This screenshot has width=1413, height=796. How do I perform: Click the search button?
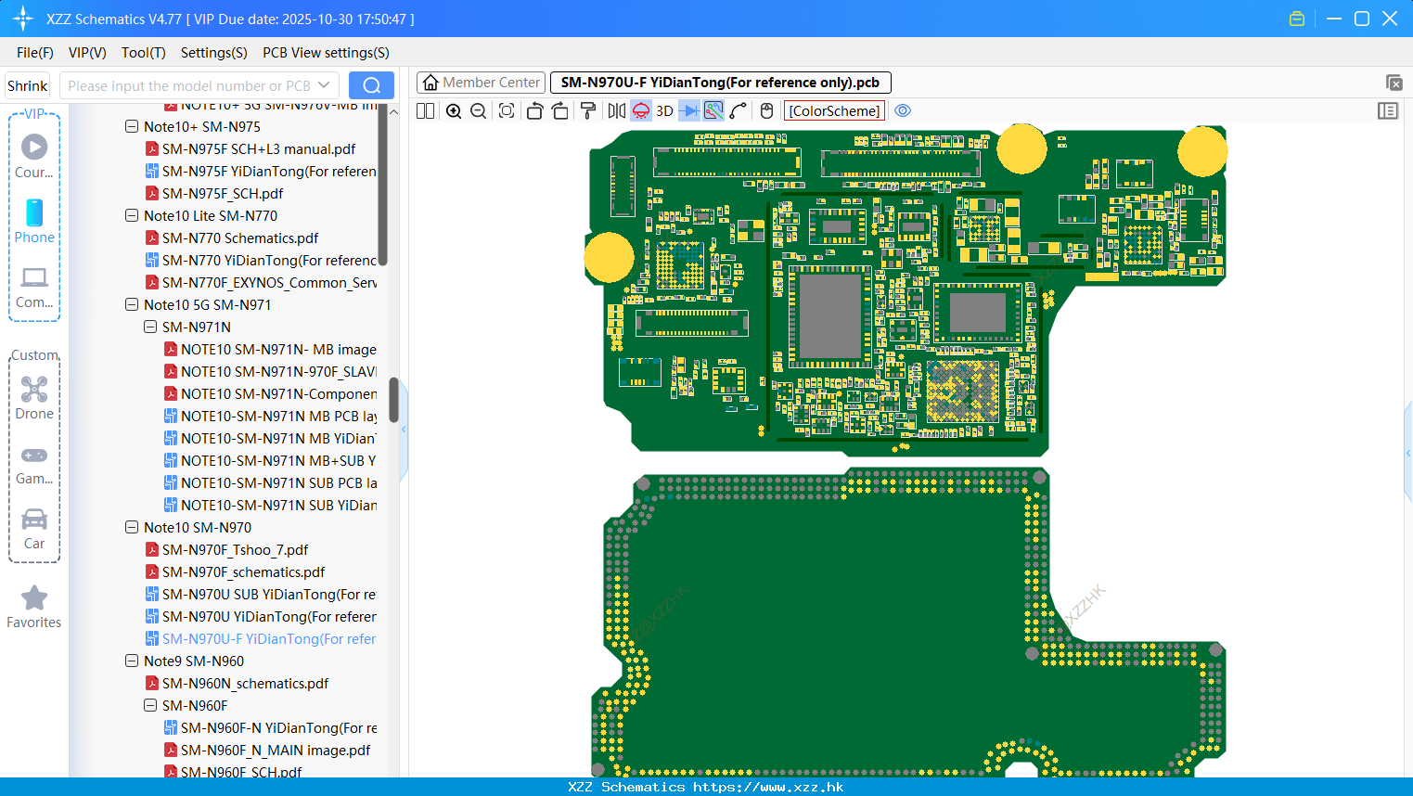click(371, 85)
